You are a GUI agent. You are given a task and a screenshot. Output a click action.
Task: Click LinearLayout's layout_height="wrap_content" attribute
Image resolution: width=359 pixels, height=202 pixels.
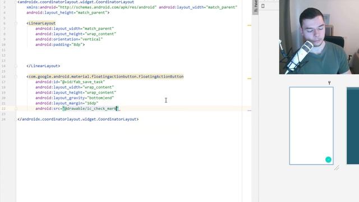tap(76, 34)
